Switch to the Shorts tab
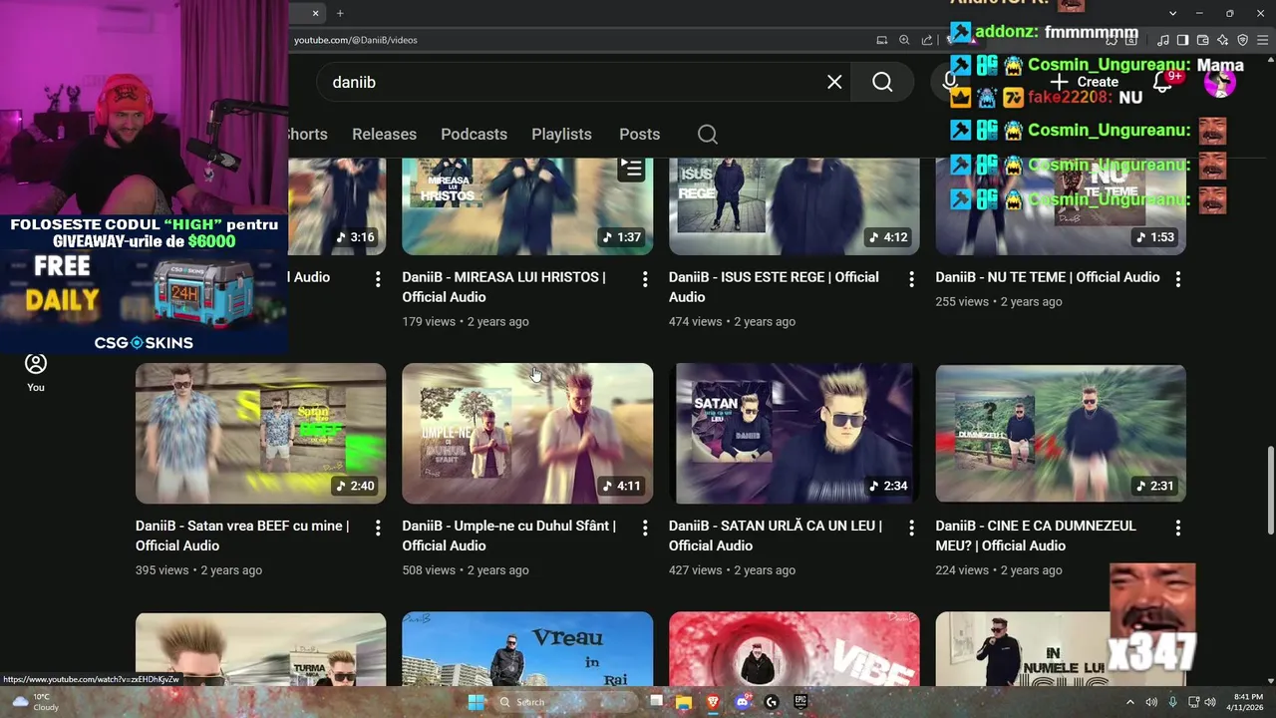 308,135
